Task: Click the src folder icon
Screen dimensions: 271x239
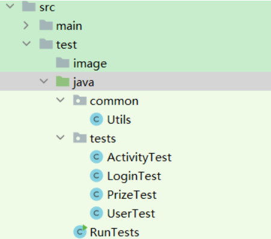Action: click(29, 6)
